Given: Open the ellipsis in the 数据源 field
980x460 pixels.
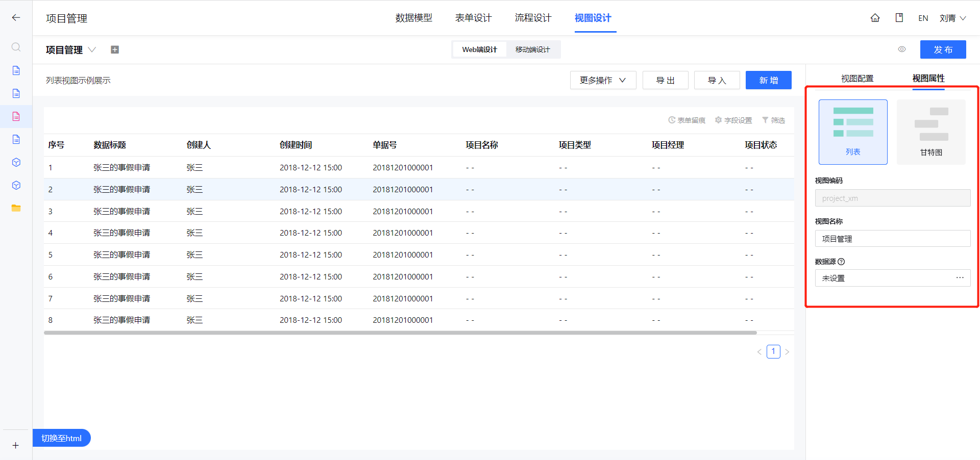Looking at the screenshot, I should [960, 278].
